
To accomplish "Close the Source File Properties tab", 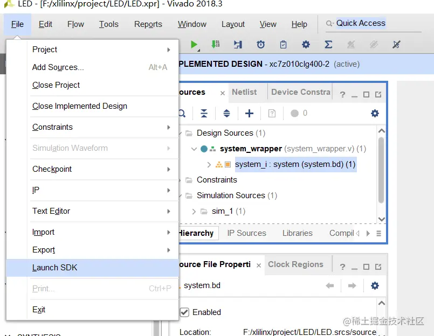I will coord(259,266).
